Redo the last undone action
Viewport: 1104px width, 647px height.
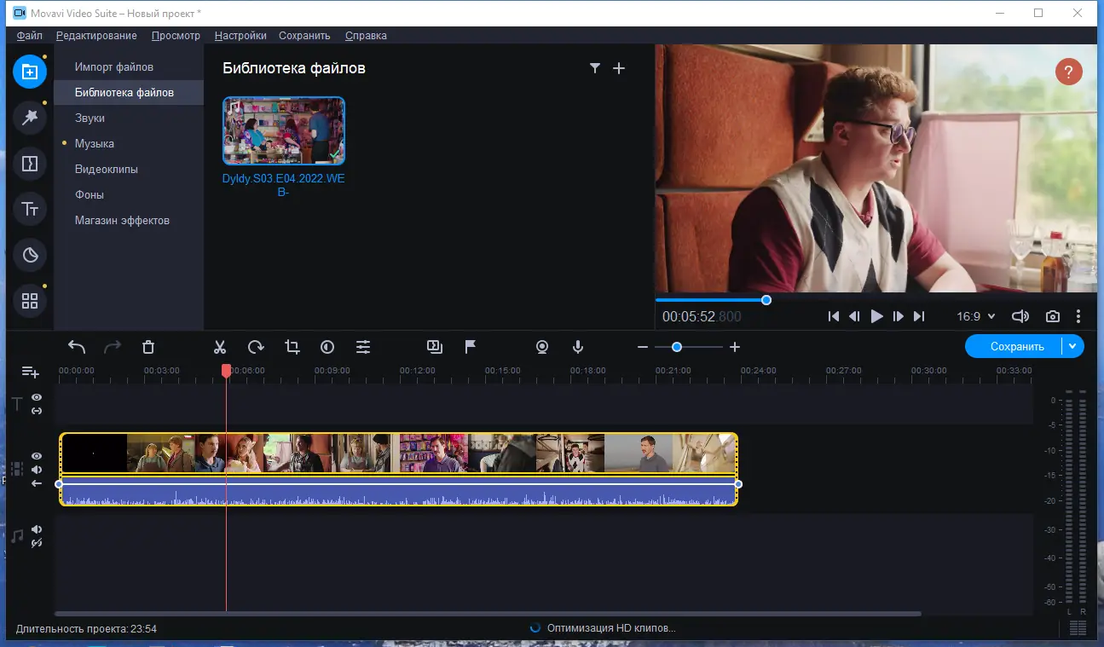(x=113, y=347)
